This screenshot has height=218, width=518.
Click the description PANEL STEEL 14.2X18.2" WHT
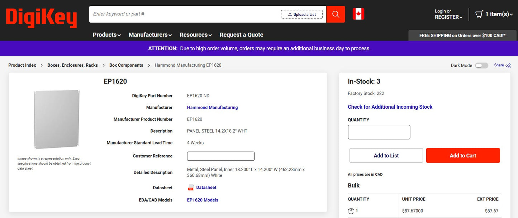point(217,131)
